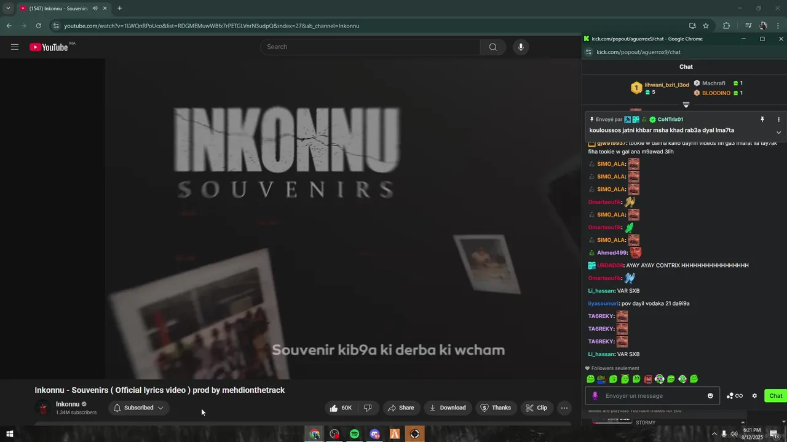Image resolution: width=787 pixels, height=442 pixels.
Task: Open tab search dropdown arrow
Action: [x=8, y=9]
